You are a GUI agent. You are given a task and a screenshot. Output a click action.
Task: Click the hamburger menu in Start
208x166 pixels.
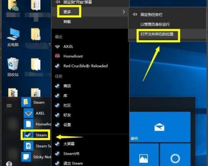(9, 106)
